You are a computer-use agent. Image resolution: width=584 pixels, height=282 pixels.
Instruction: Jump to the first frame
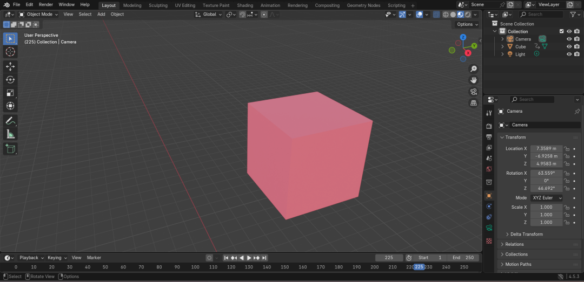(x=226, y=258)
